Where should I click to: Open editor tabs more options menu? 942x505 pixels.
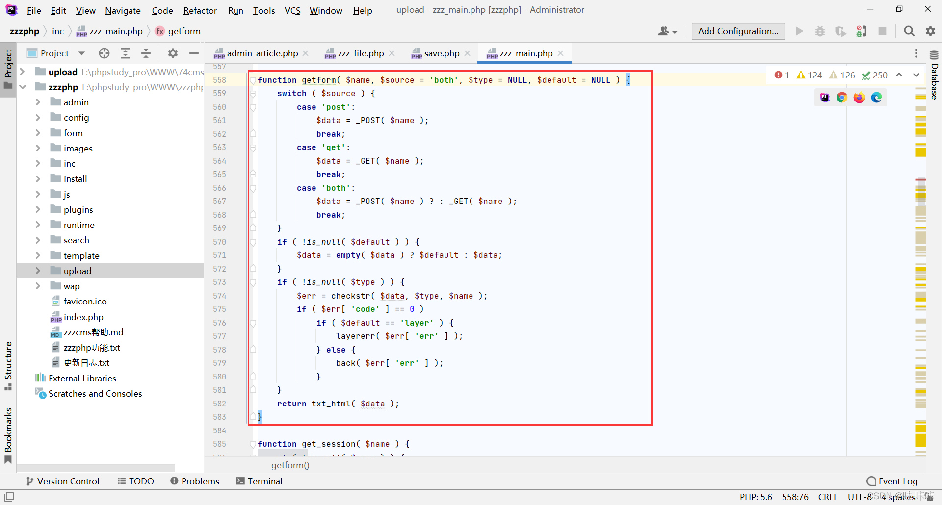916,53
